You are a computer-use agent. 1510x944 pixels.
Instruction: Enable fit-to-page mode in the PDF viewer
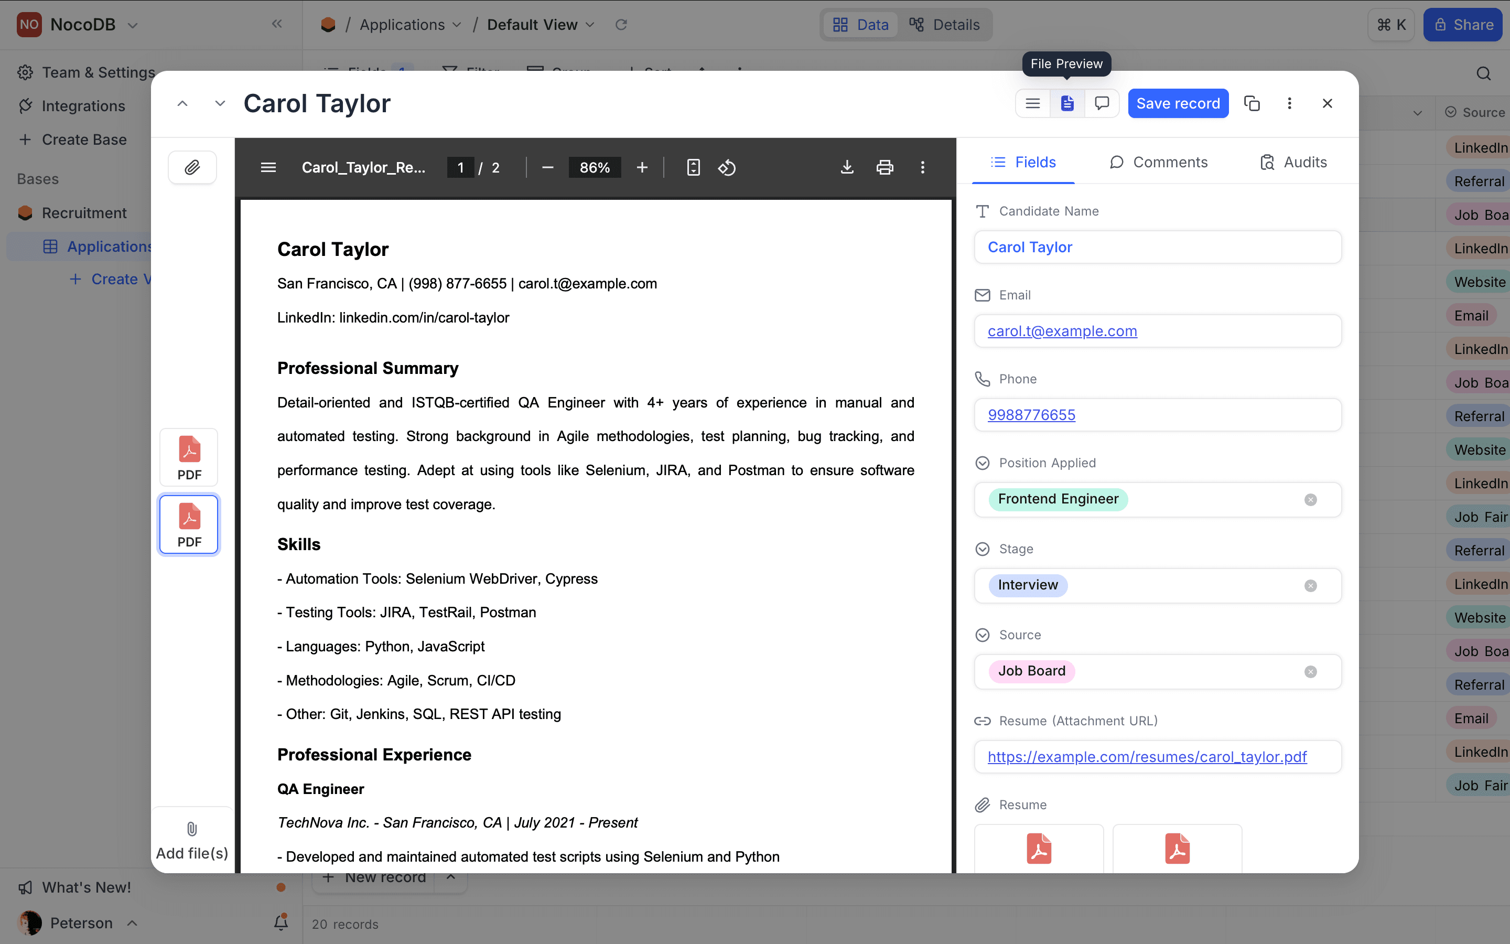click(x=693, y=167)
